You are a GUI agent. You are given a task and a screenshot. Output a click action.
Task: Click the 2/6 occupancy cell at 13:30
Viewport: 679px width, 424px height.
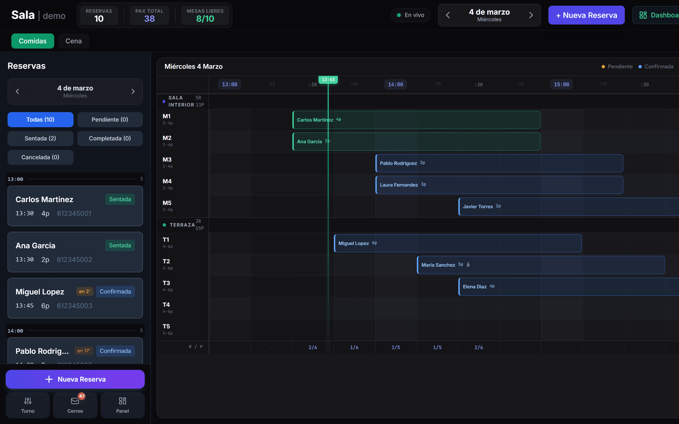coord(313,347)
